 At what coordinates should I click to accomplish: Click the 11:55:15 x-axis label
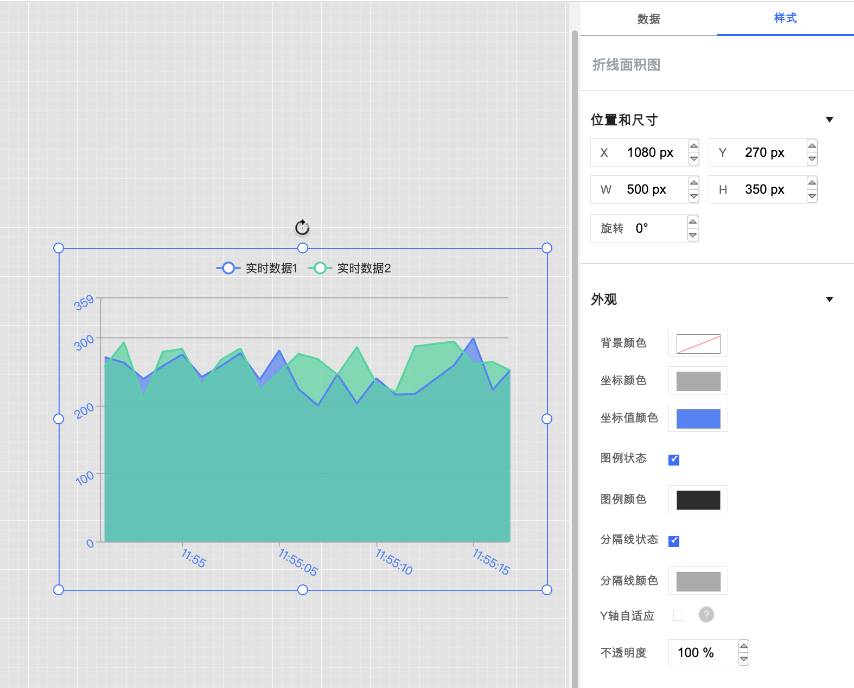pyautogui.click(x=491, y=562)
